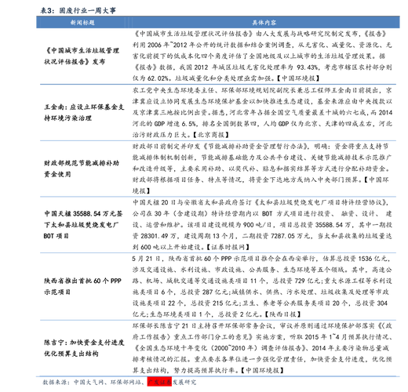Click the headline 中国天楹35588.54万元签下太和县垃圾焚烧发电厂 BOT 项目
408x392 pixels.
83,225
